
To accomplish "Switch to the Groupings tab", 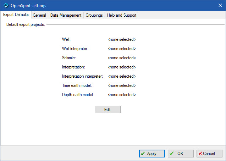I will [x=94, y=15].
